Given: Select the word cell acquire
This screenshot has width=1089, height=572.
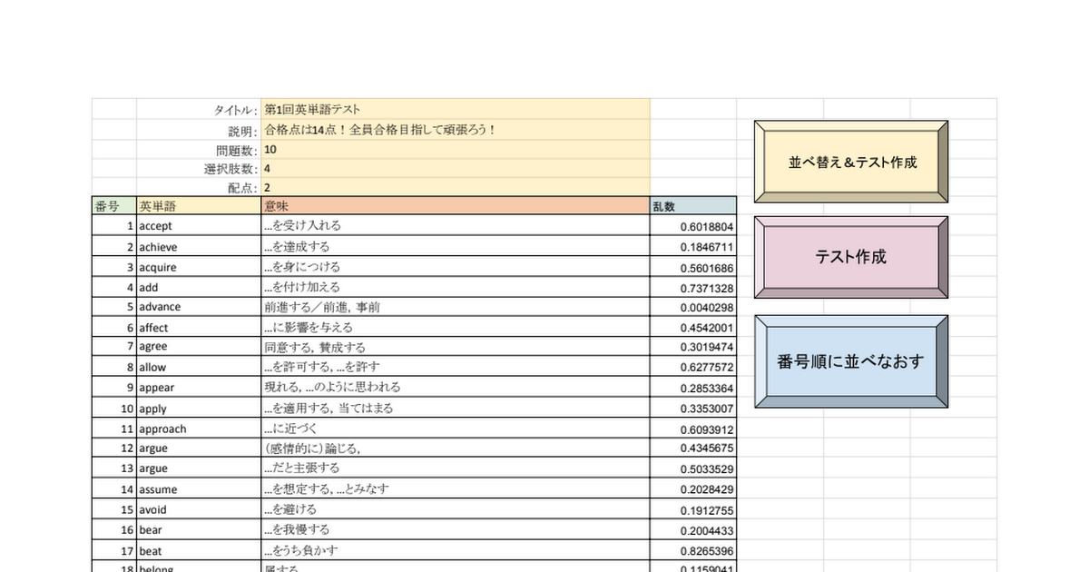Looking at the screenshot, I should pyautogui.click(x=199, y=267).
